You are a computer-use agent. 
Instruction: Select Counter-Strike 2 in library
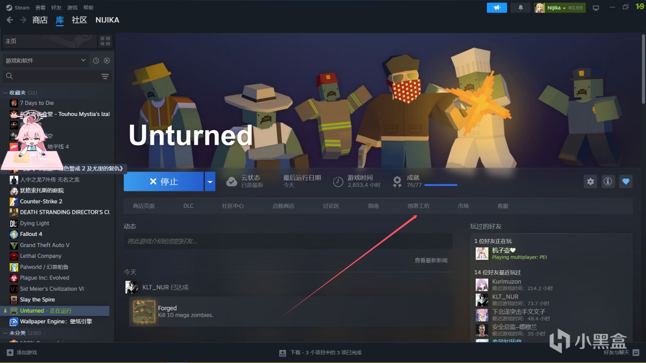coord(41,202)
